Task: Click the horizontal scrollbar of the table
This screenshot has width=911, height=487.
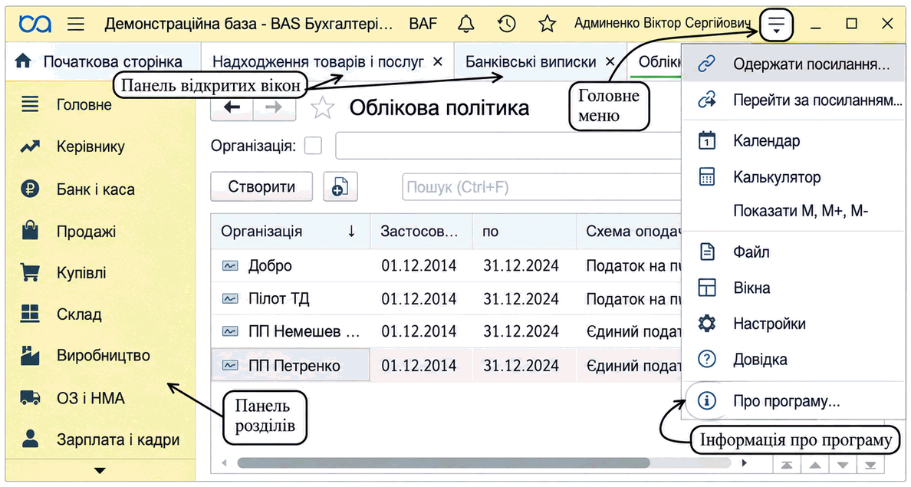Action: click(x=443, y=463)
